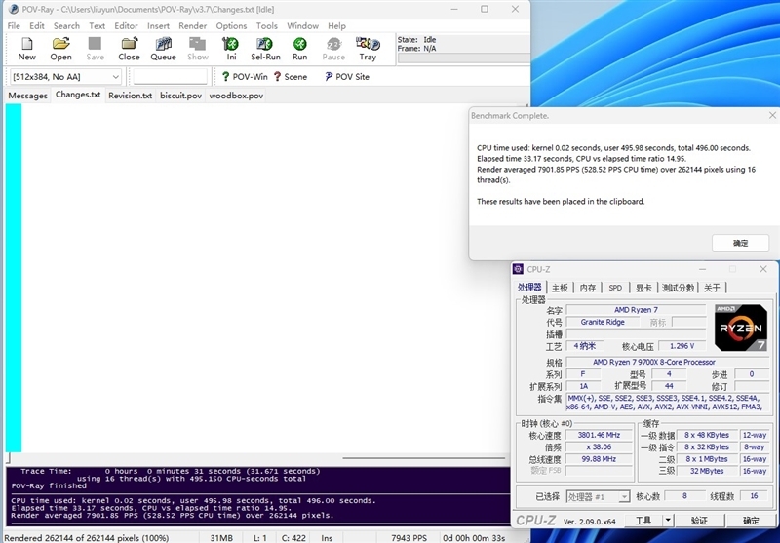This screenshot has height=543, width=780.
Task: Expand the CPU-Z tools arrow dropdown
Action: click(x=668, y=521)
